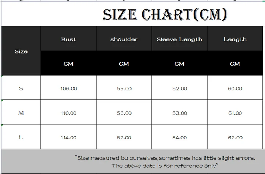Select the 106.00 bust value cell
Viewport: 265px width, 174px height.
(x=68, y=88)
